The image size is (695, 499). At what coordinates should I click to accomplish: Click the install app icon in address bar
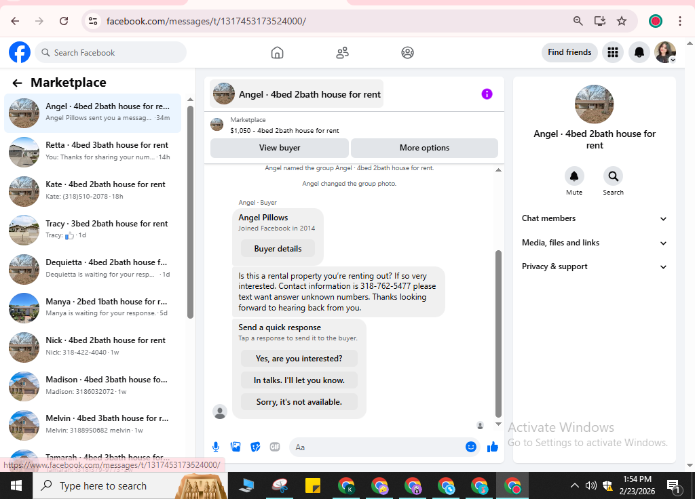point(600,21)
